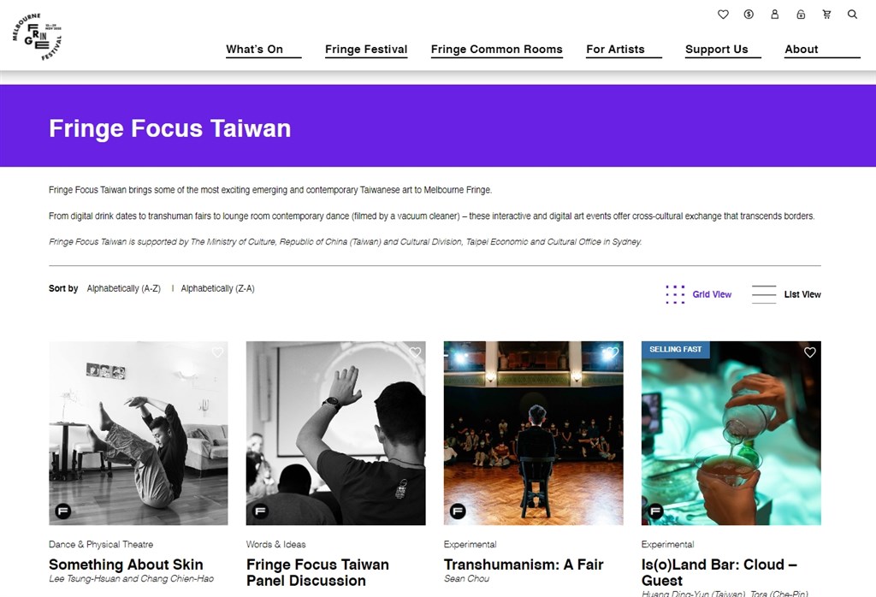Click Words & Ideas category text
The width and height of the screenshot is (876, 597).
[276, 545]
